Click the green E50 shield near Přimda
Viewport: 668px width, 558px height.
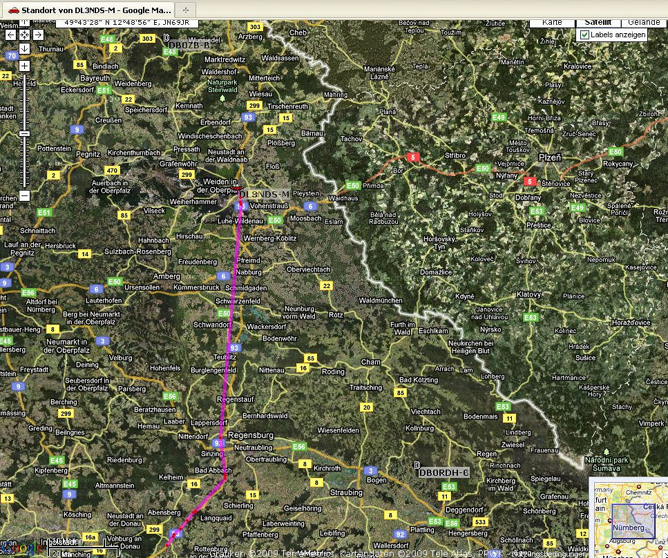(x=353, y=185)
